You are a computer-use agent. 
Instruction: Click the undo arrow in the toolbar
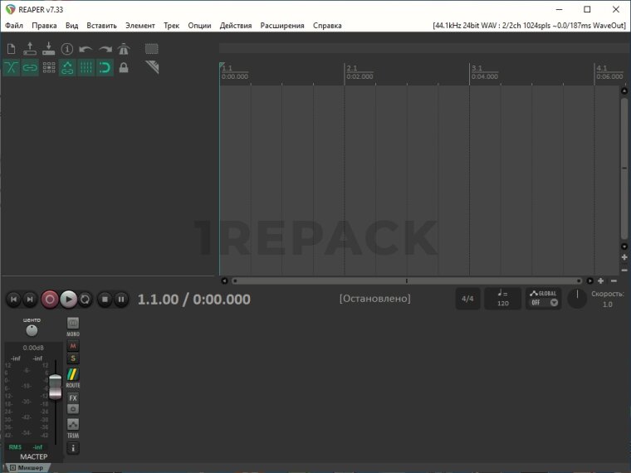86,49
